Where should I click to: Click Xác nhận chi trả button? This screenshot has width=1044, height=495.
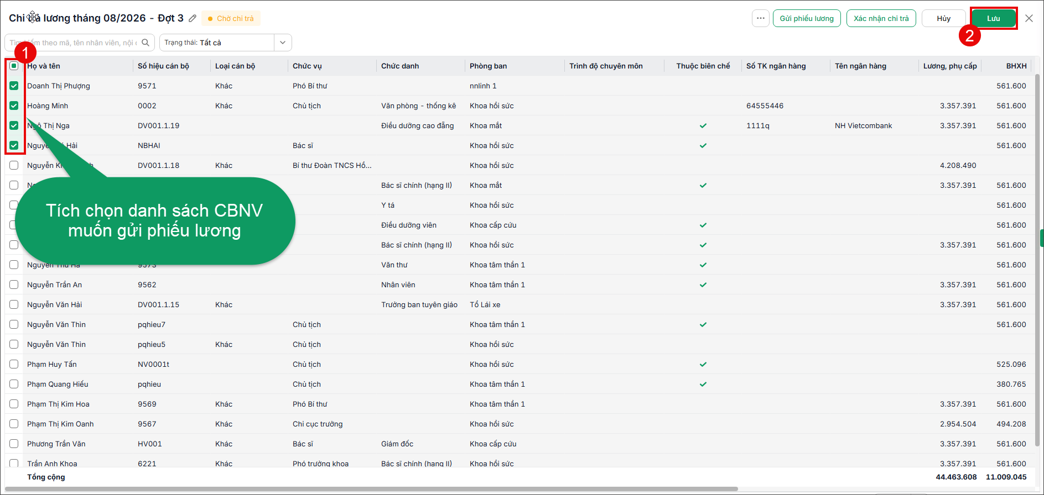click(881, 18)
